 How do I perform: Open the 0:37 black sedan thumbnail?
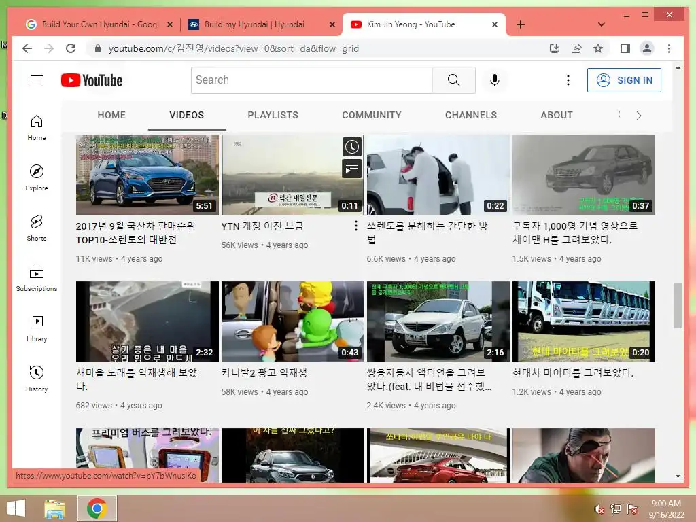click(584, 175)
